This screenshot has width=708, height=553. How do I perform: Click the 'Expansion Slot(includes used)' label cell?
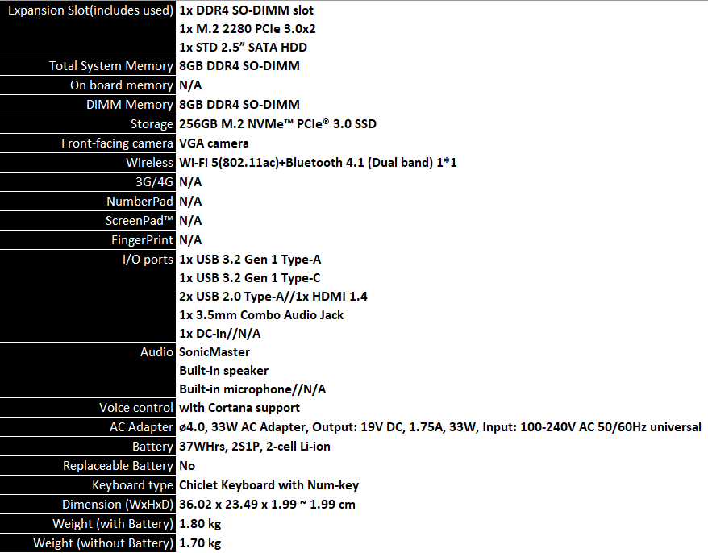pos(90,11)
